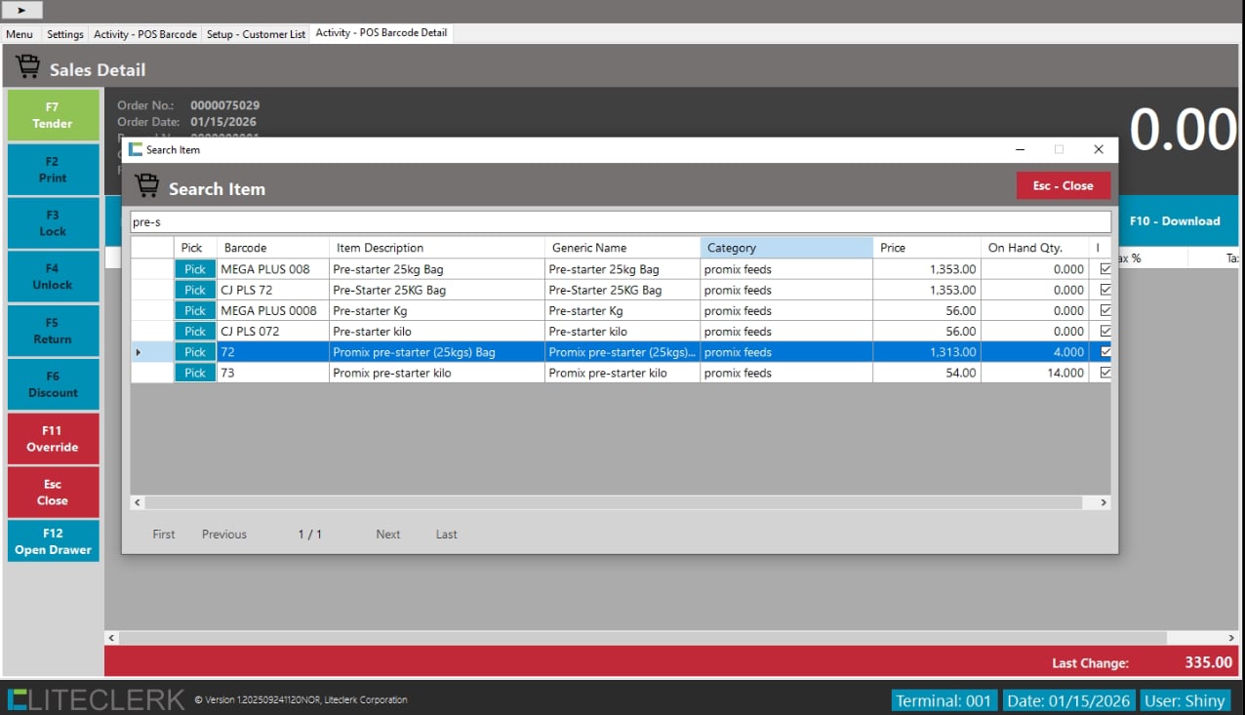This screenshot has width=1245, height=715.
Task: Click the shopping cart icon beside Search Item
Action: (x=147, y=187)
